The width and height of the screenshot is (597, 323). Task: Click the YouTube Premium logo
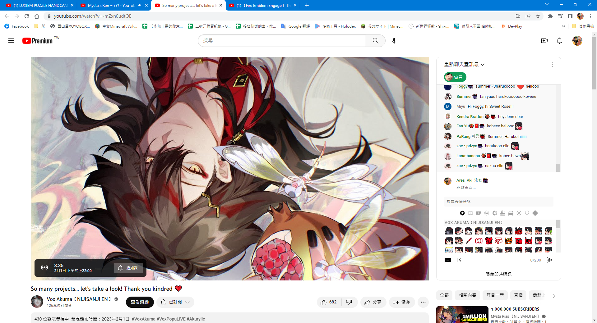click(x=37, y=41)
